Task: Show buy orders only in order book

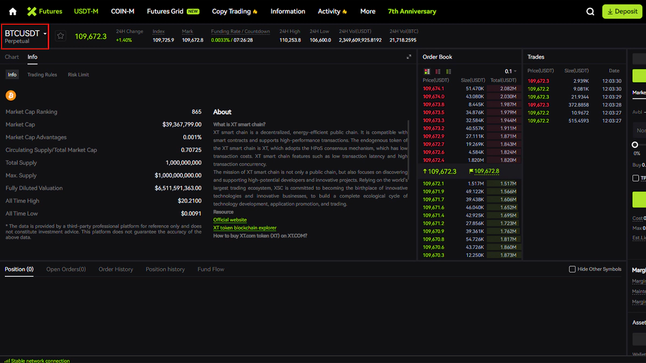Action: click(449, 72)
